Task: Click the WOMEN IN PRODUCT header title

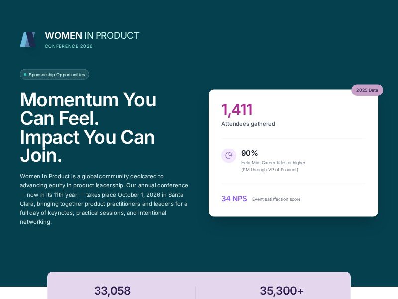Action: coord(92,35)
